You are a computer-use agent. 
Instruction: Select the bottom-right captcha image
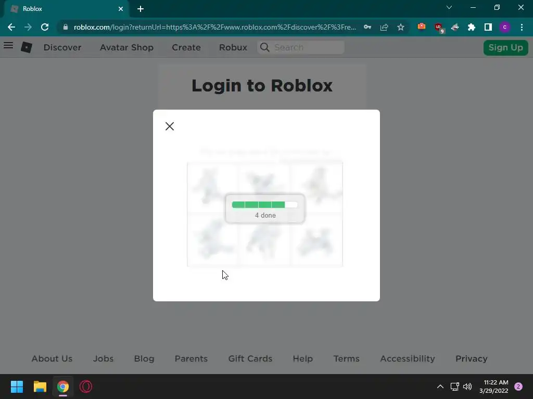click(x=316, y=240)
